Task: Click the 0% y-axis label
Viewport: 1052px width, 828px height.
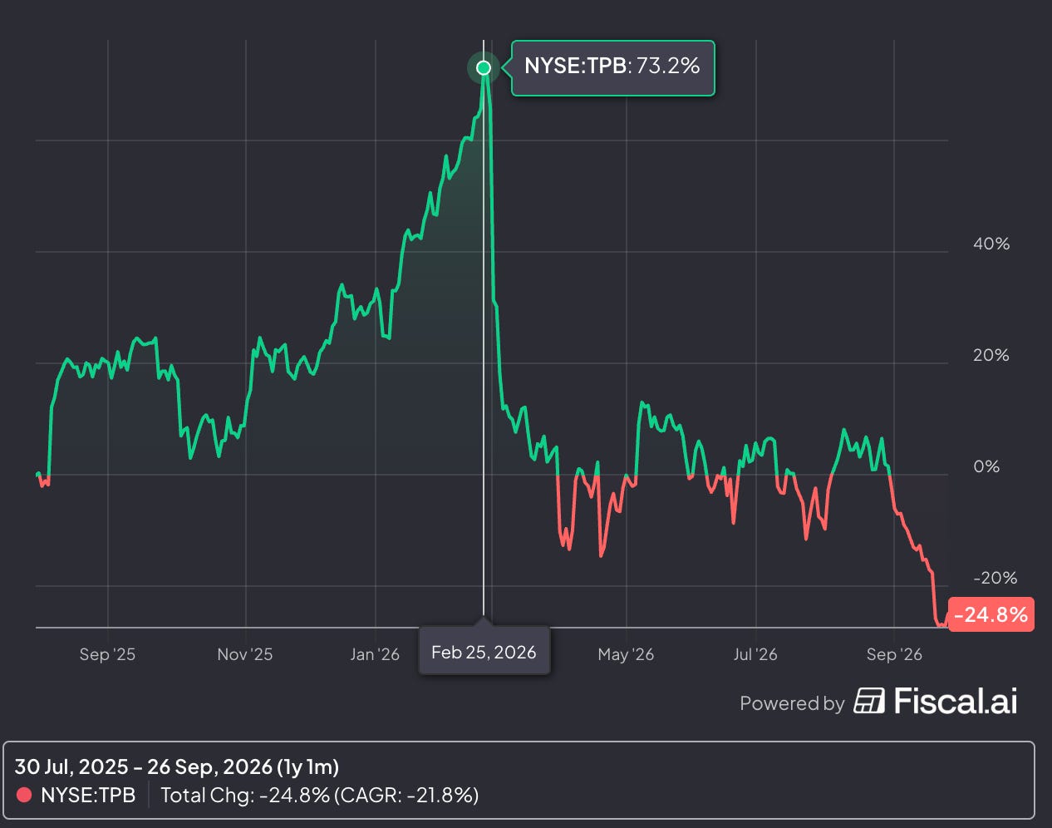Action: [x=986, y=466]
